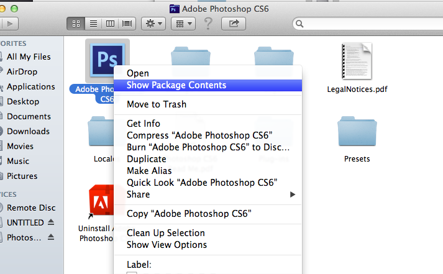
Task: Expand the Share submenu arrow
Action: pos(293,194)
